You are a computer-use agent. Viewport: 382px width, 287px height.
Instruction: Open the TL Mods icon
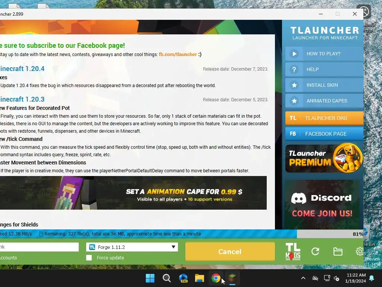(x=293, y=251)
